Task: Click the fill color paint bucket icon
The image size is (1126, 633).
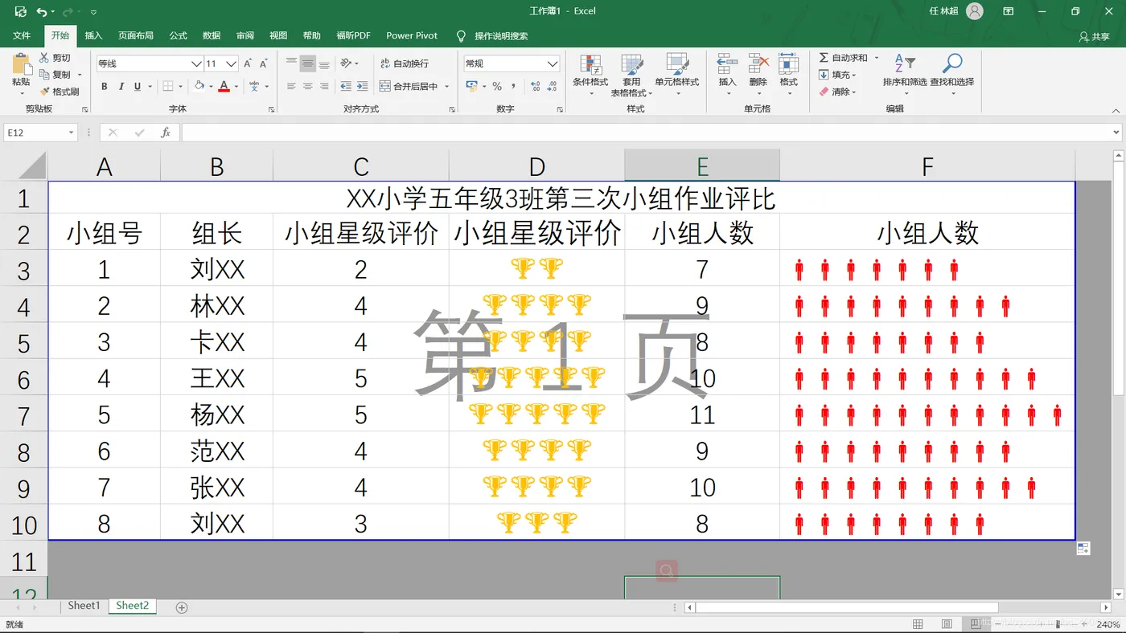Action: [x=199, y=86]
